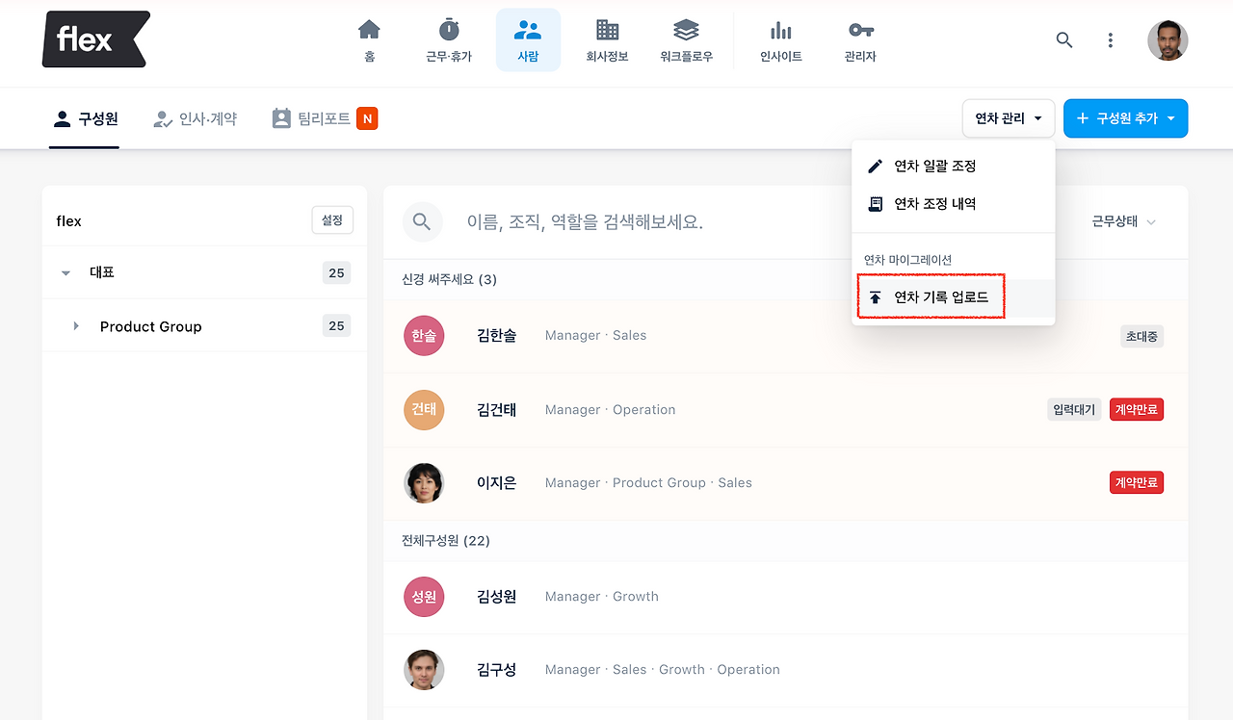Choose 연차 일괄 조정 menu item
1233x720 pixels.
pos(954,166)
